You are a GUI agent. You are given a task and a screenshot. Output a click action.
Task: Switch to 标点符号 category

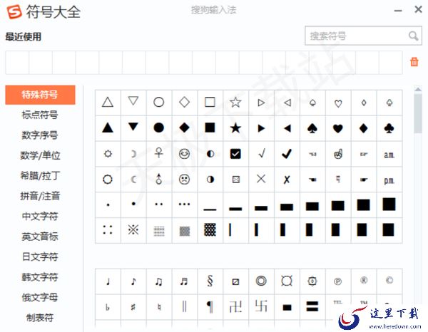click(x=40, y=115)
